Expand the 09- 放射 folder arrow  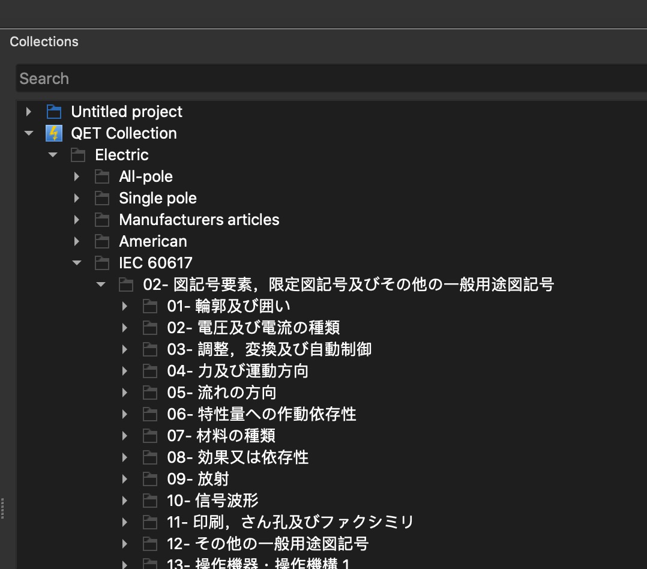(x=125, y=479)
